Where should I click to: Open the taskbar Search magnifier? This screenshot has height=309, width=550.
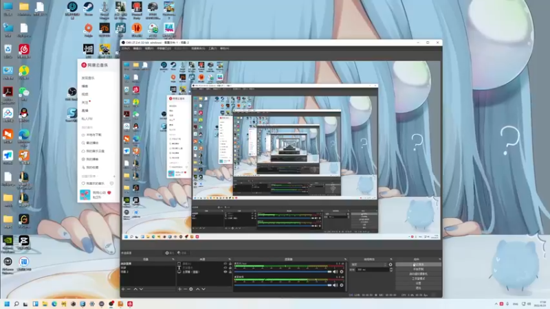point(16,304)
